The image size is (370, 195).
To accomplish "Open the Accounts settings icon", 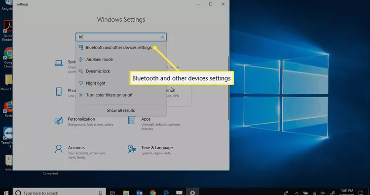I will (59, 149).
